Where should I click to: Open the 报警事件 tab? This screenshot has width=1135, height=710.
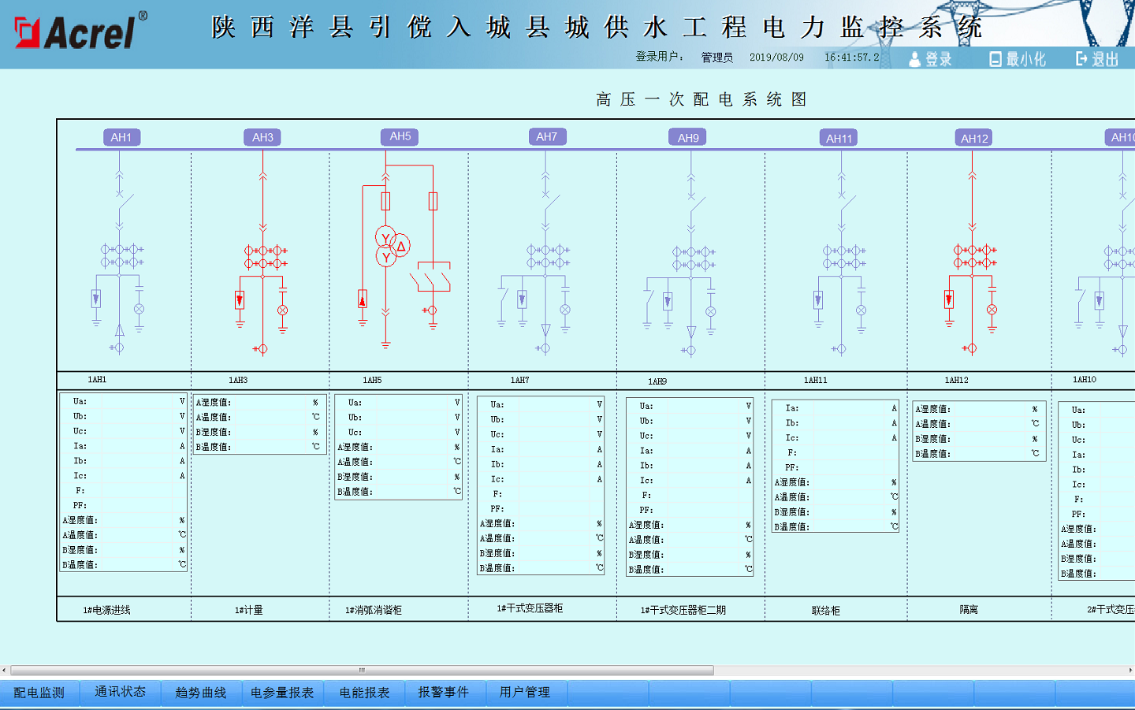[x=444, y=692]
